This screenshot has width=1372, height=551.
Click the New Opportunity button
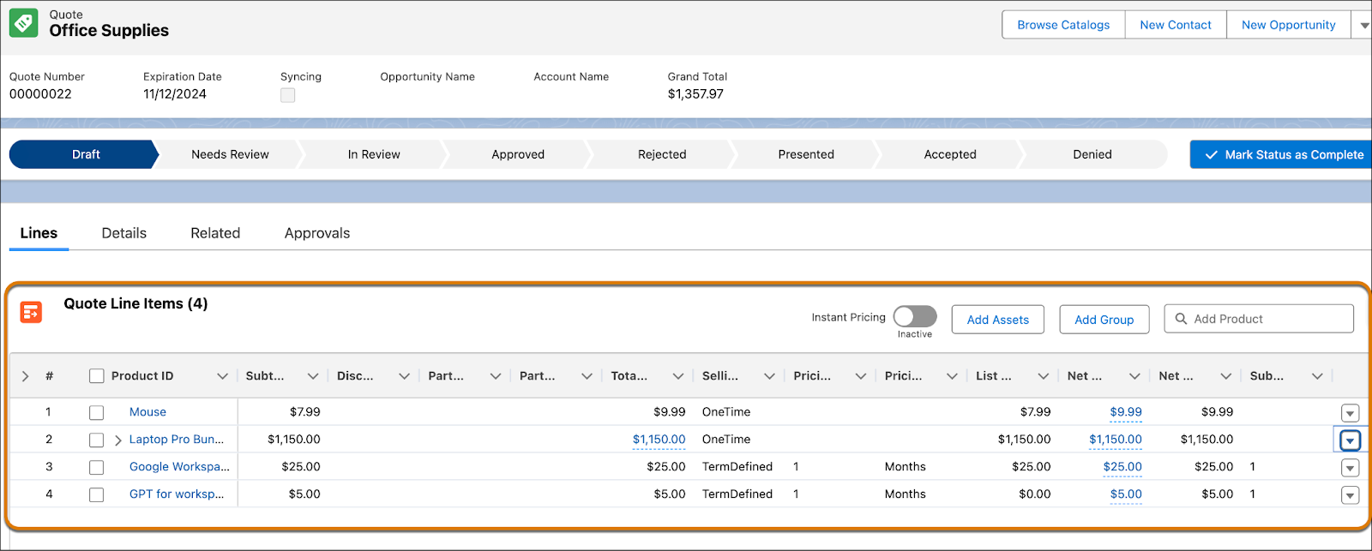(x=1289, y=25)
